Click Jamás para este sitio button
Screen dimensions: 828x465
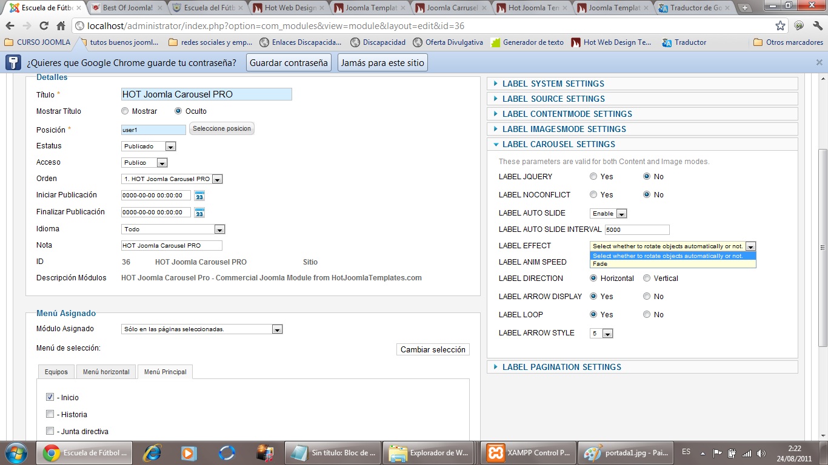coord(382,63)
